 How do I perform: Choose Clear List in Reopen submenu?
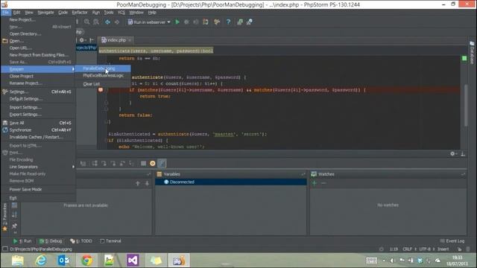[x=103, y=84]
